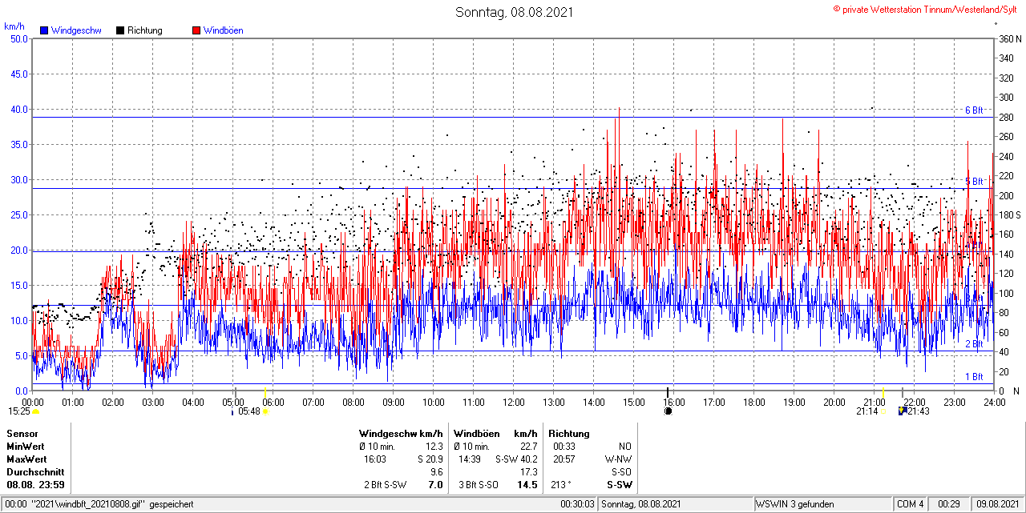Click the '2 Bft' label at chart right
This screenshot has width=1026, height=513.
[x=974, y=344]
